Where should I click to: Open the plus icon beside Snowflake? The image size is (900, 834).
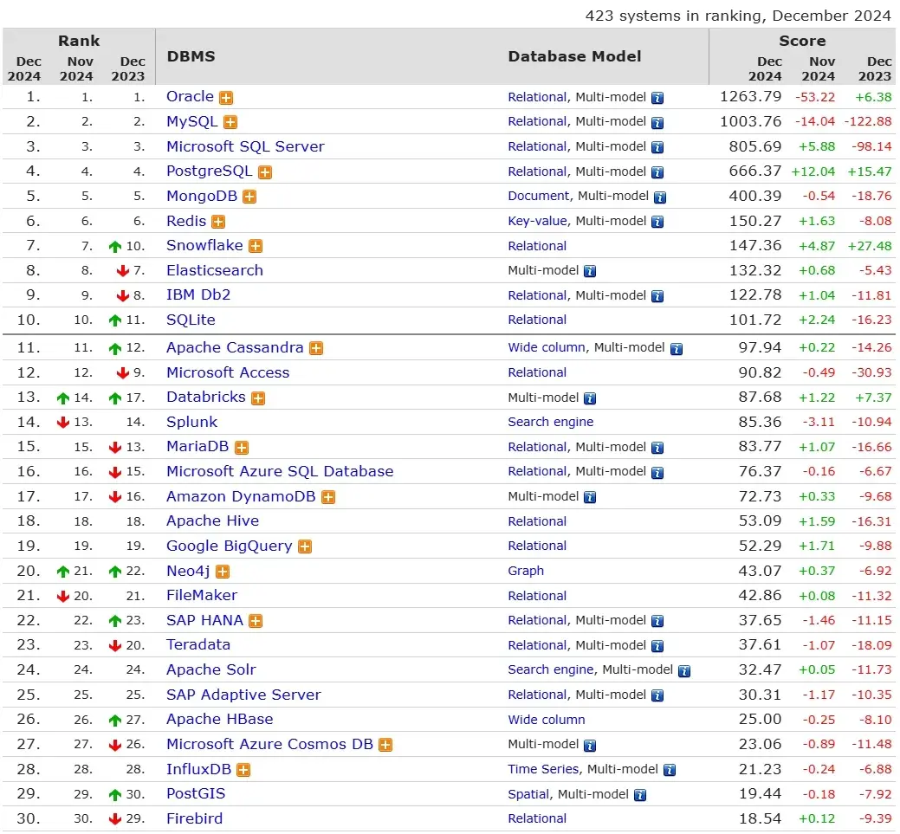(256, 246)
